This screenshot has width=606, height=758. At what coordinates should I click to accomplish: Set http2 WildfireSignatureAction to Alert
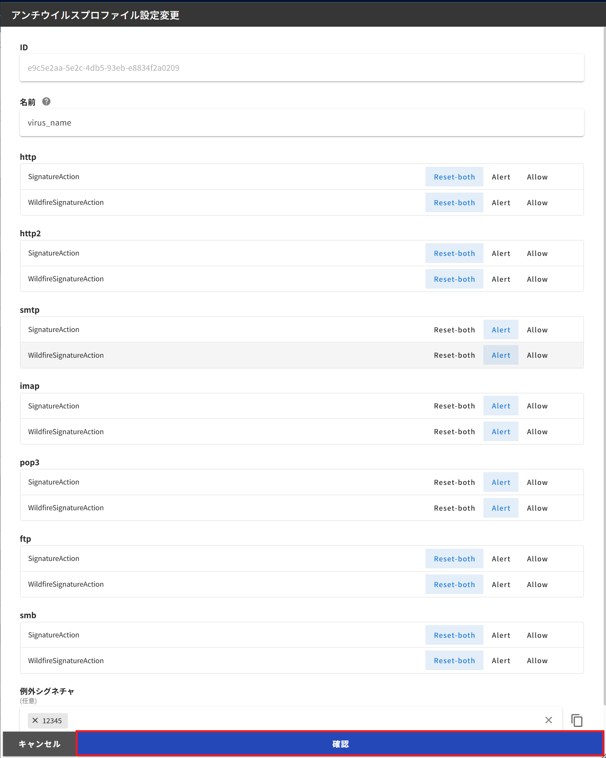click(501, 279)
